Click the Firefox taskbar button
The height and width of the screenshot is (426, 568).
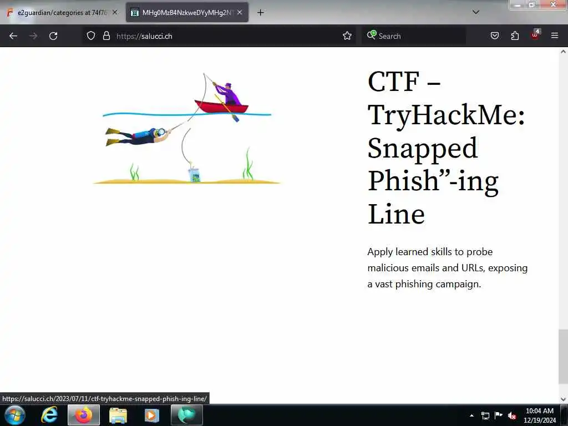(84, 415)
